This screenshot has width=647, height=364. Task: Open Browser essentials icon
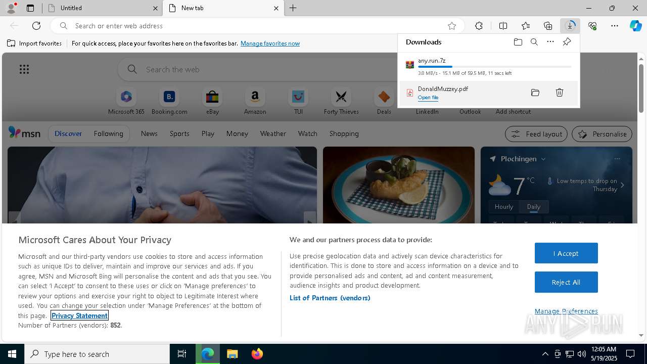pyautogui.click(x=592, y=26)
